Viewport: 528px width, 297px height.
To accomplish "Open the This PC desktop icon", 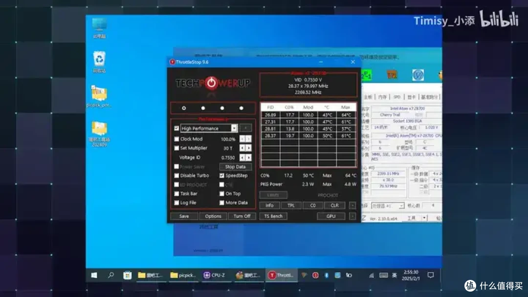I will point(99,28).
